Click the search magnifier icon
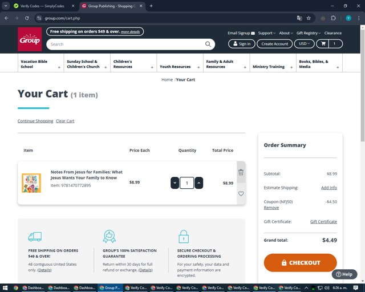Viewport: 365px width, 292px height. click(x=208, y=44)
